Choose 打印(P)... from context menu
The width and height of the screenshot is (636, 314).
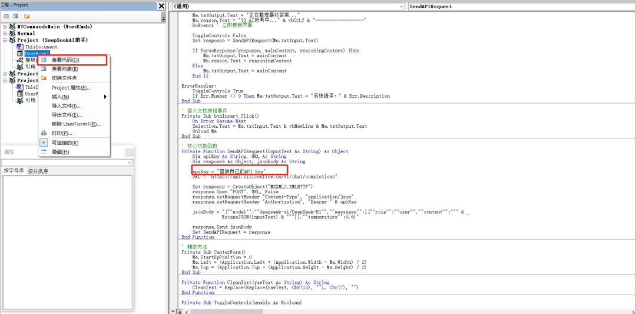(x=74, y=133)
